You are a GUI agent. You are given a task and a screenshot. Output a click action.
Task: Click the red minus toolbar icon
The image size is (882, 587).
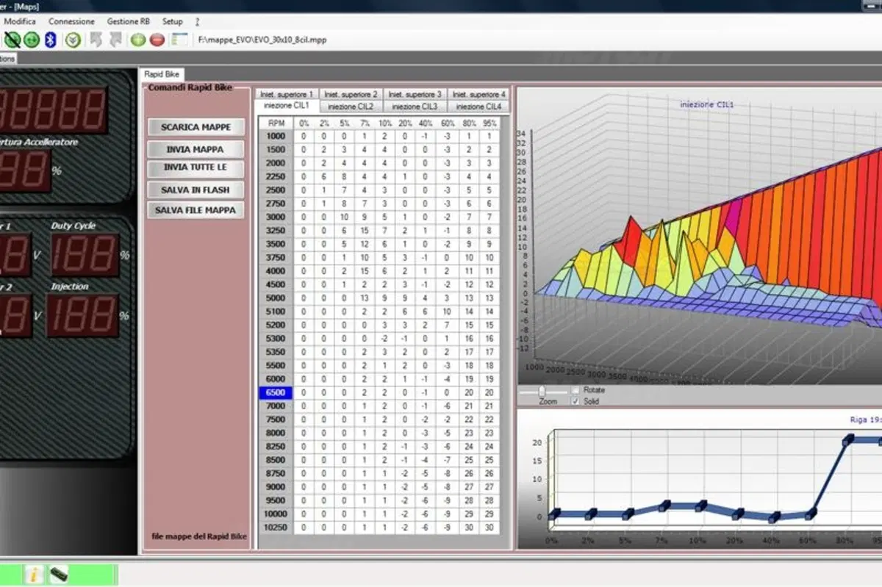click(x=157, y=40)
